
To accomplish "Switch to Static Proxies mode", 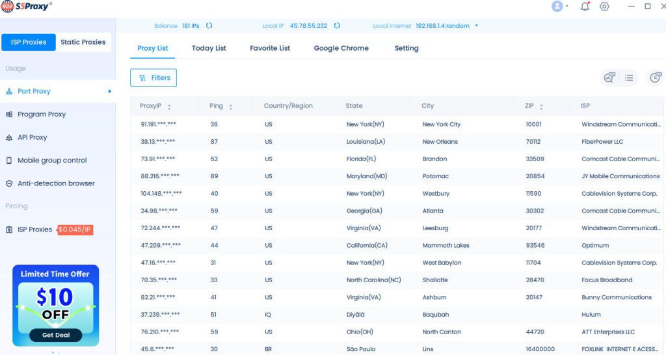I will [x=83, y=42].
